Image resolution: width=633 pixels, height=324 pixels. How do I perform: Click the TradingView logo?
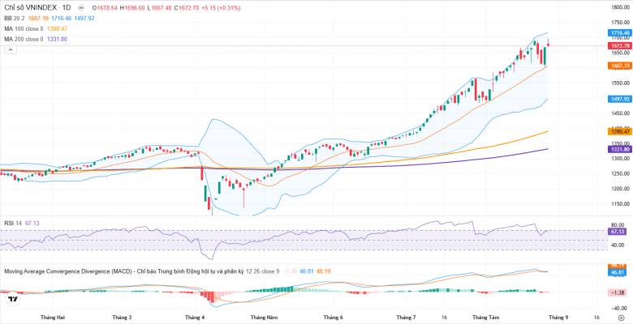pos(13,299)
